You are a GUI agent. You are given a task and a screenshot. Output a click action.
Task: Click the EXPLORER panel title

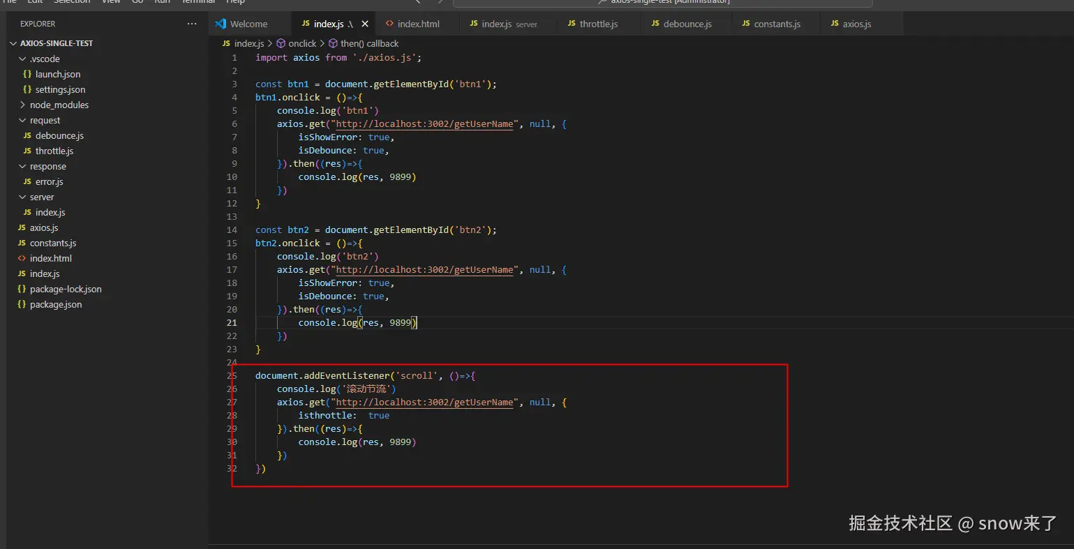(38, 24)
